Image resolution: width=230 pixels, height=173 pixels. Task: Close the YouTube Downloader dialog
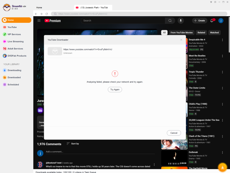181,40
